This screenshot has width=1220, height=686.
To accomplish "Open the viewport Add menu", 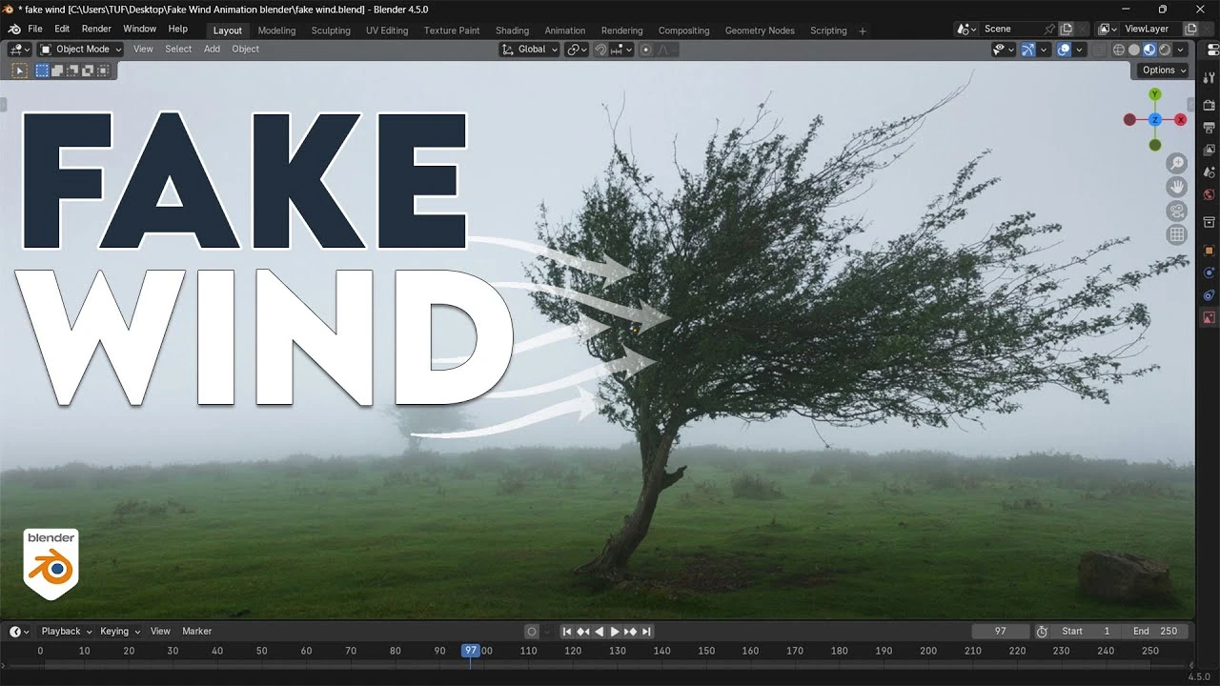I will pyautogui.click(x=212, y=50).
